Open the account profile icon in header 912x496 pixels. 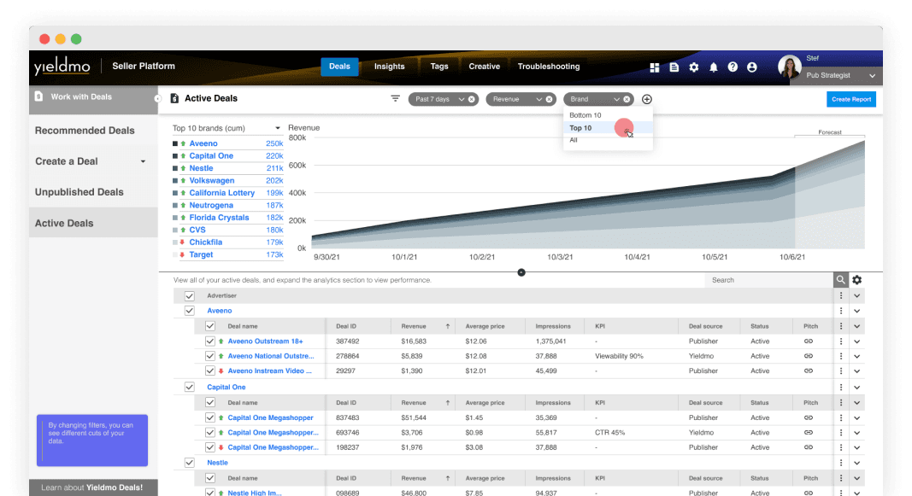coord(752,67)
